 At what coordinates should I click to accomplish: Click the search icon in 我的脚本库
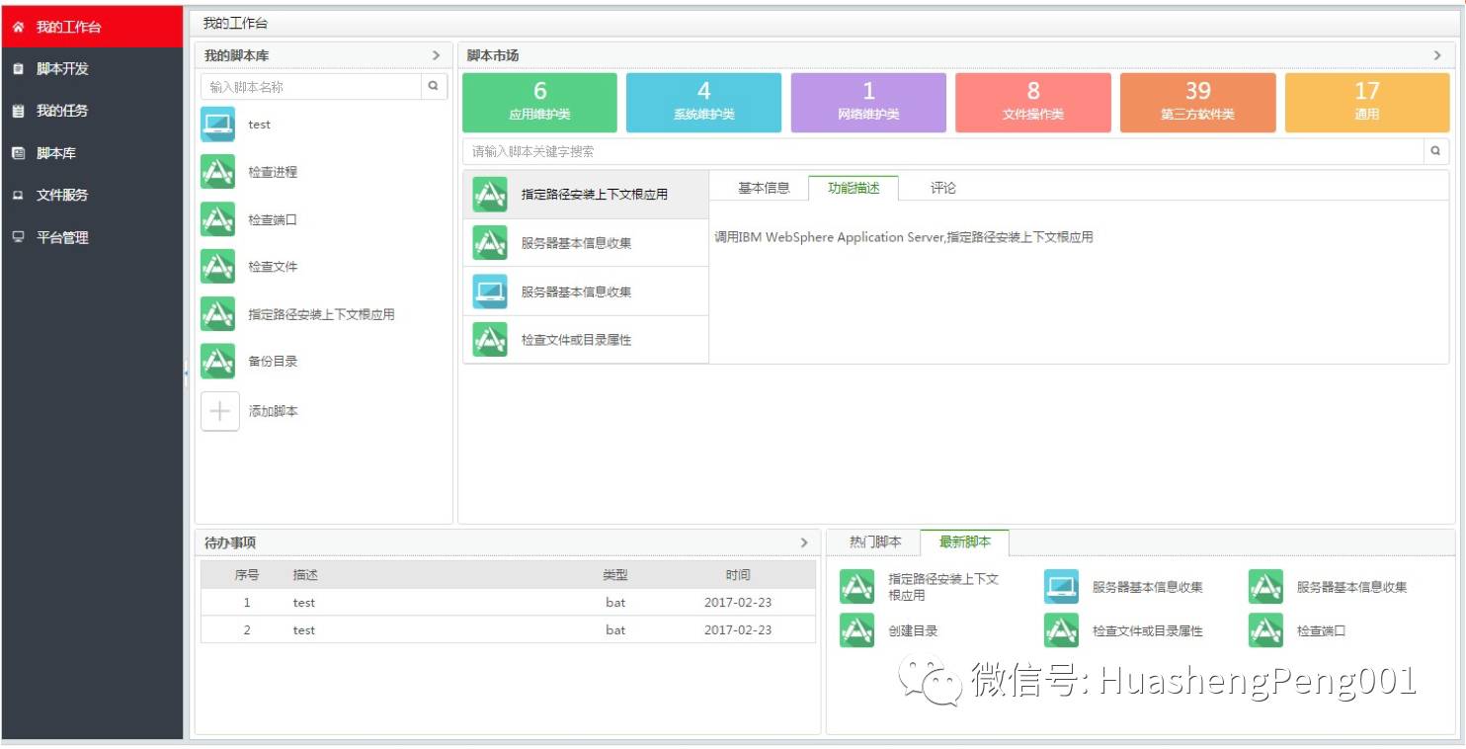pos(433,87)
